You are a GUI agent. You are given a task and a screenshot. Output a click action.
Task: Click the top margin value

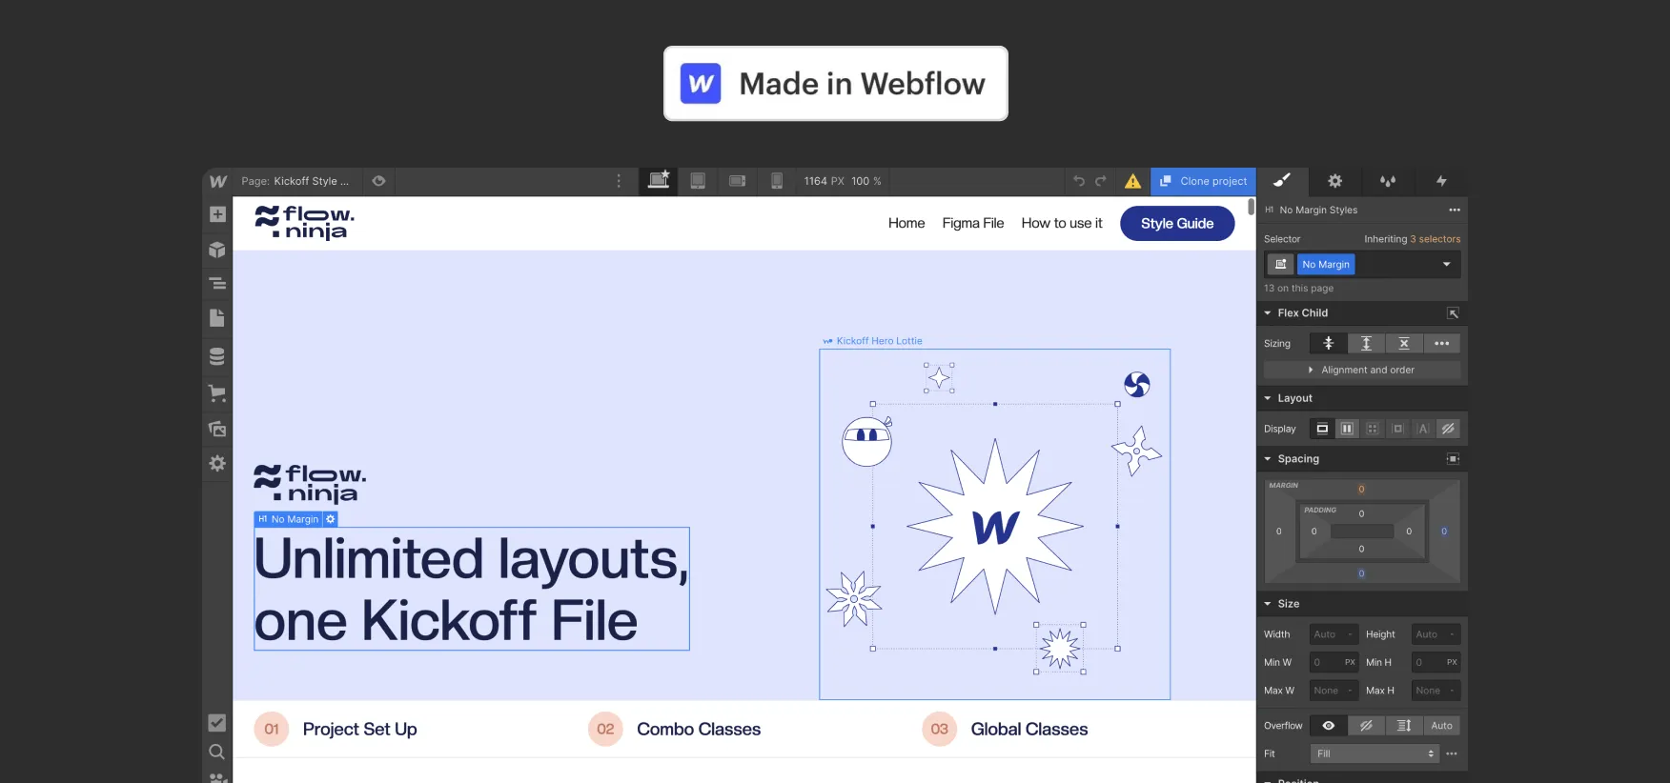[x=1361, y=489]
